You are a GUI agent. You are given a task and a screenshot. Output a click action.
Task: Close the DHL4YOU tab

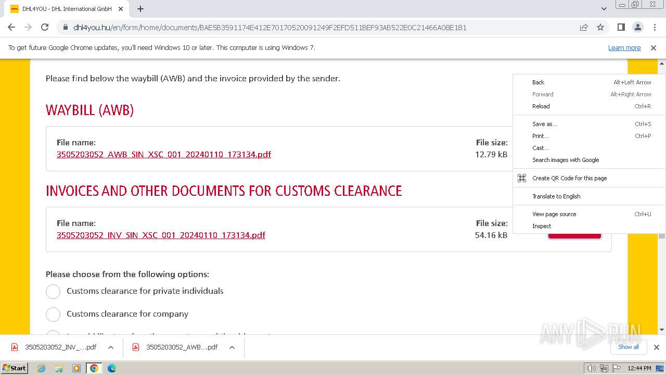[121, 9]
